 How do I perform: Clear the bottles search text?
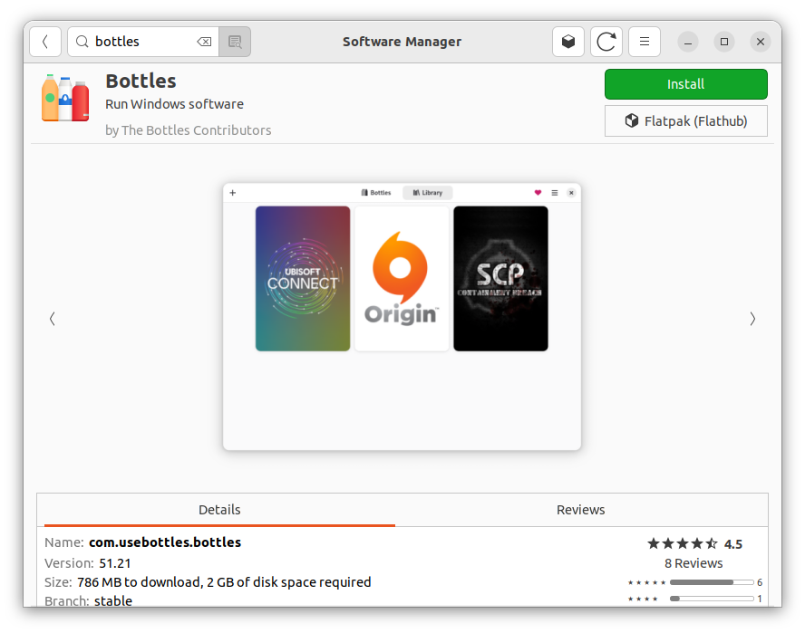(204, 42)
